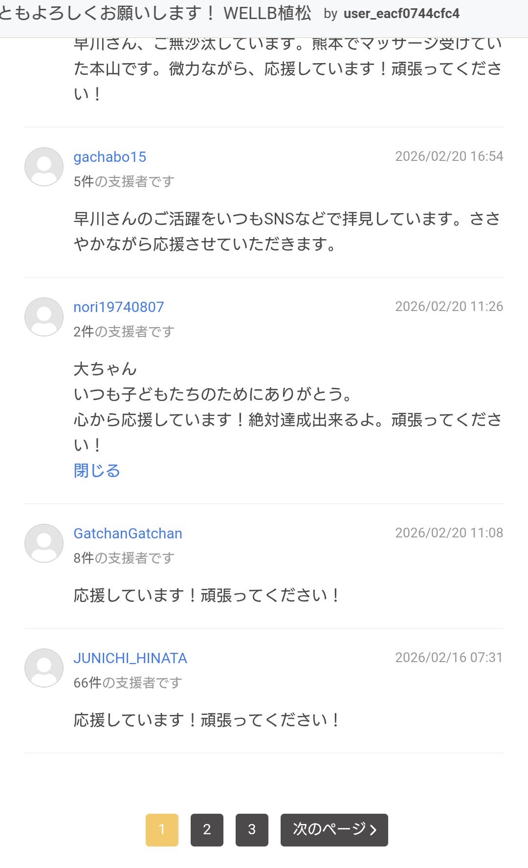Click nori19740807's comment text
This screenshot has width=528, height=868.
(287, 407)
